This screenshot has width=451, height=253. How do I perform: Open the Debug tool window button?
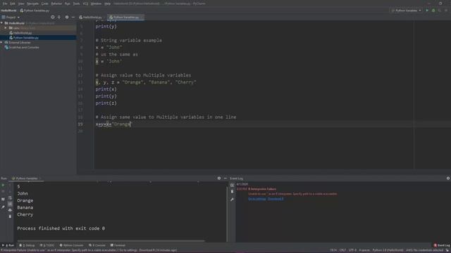(x=27, y=245)
